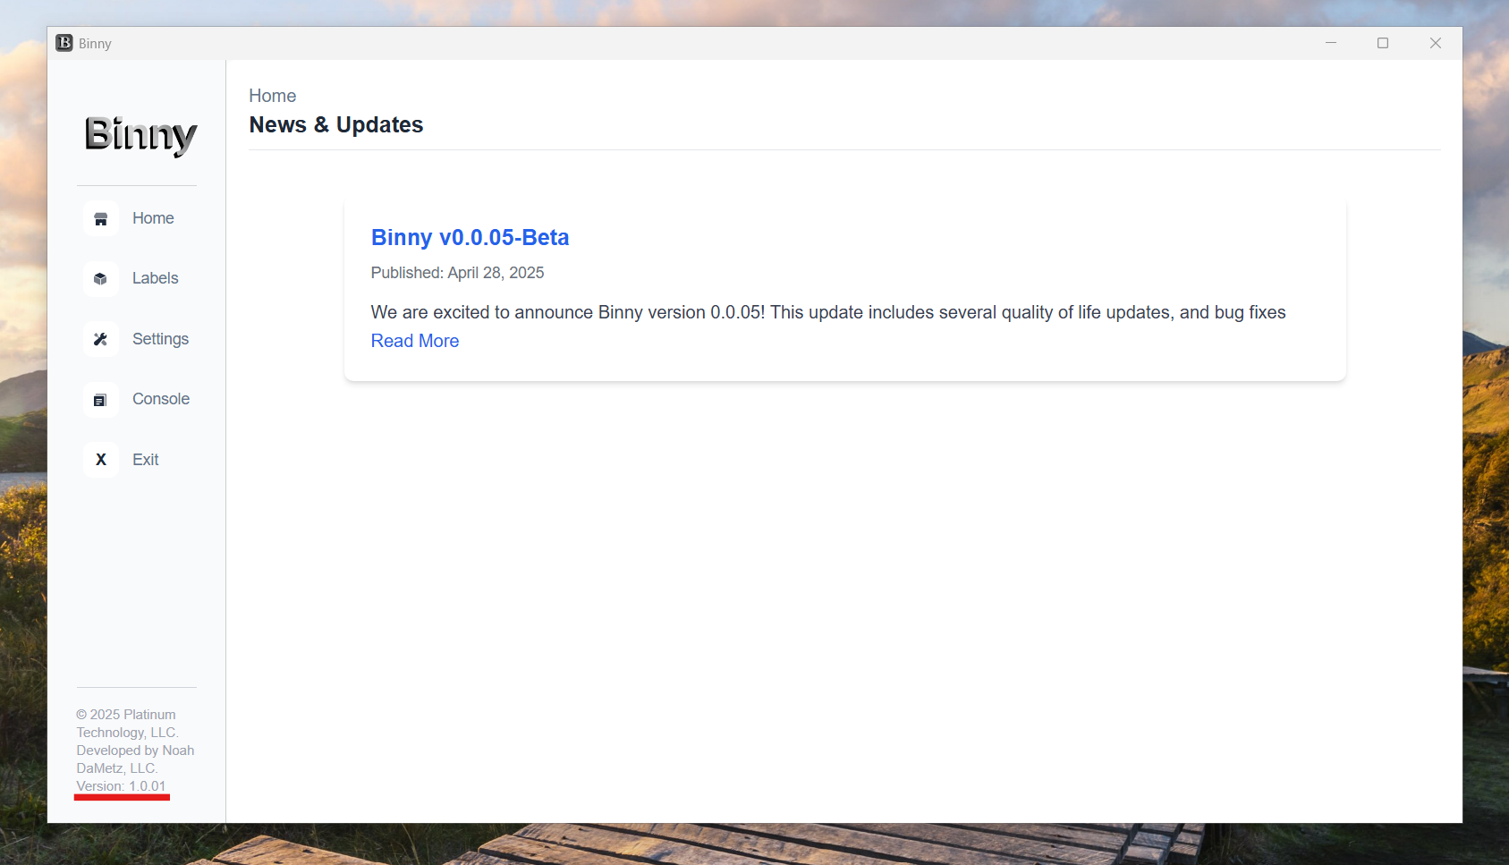
Task: Click the Console terminal icon
Action: click(101, 400)
